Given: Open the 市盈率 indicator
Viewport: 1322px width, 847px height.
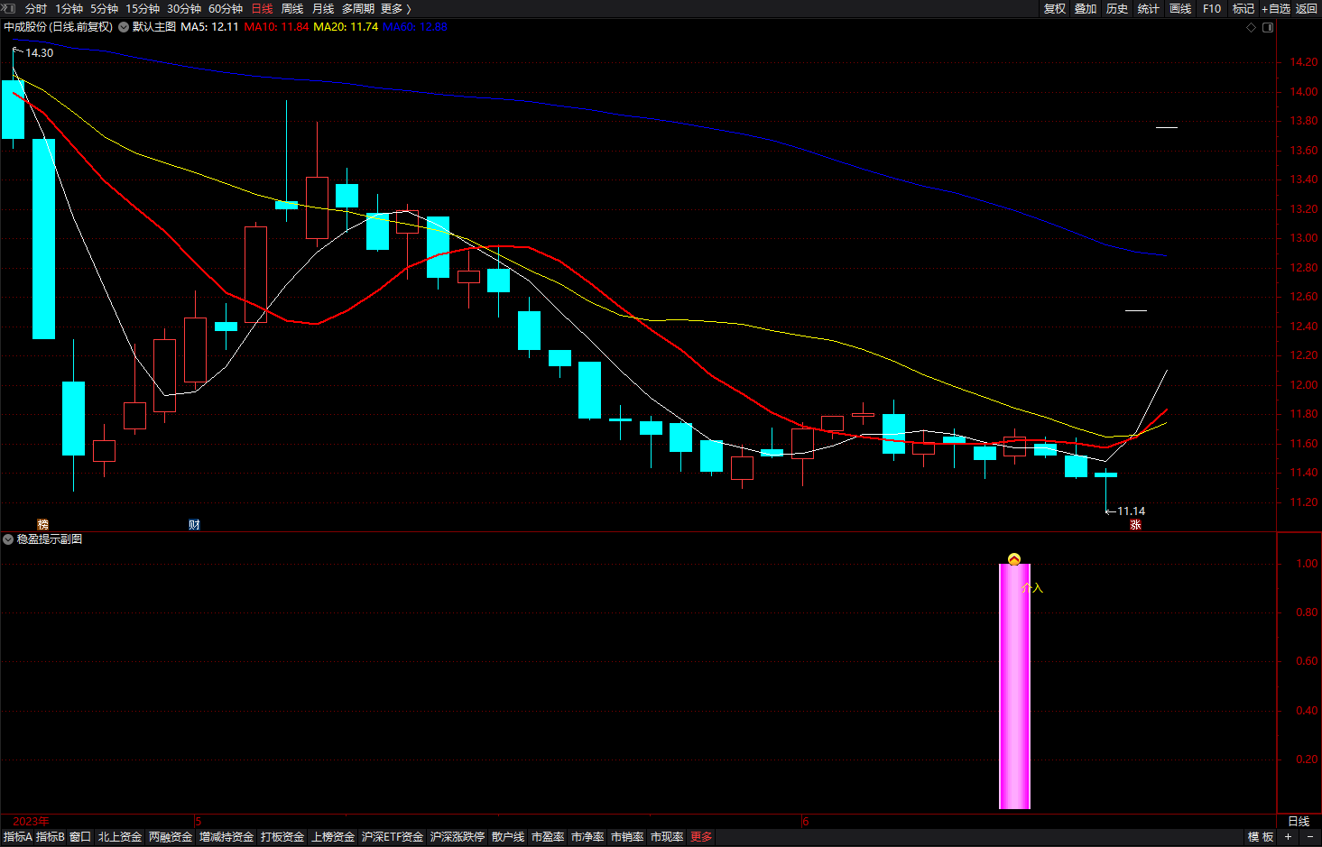Looking at the screenshot, I should [x=548, y=837].
